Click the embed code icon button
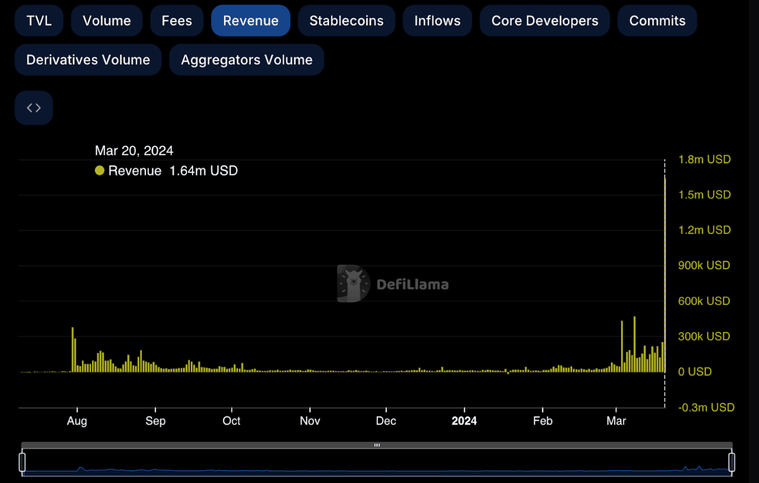 [34, 108]
